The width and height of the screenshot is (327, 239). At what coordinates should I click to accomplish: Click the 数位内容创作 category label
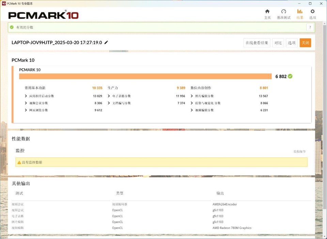pyautogui.click(x=201, y=88)
